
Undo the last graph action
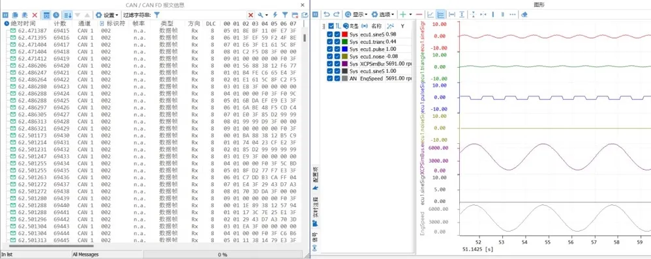coord(327,14)
